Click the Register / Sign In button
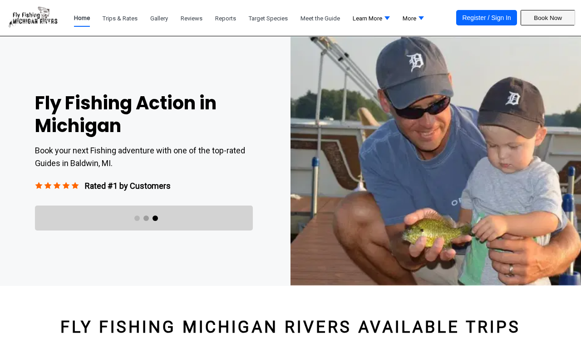 click(487, 18)
